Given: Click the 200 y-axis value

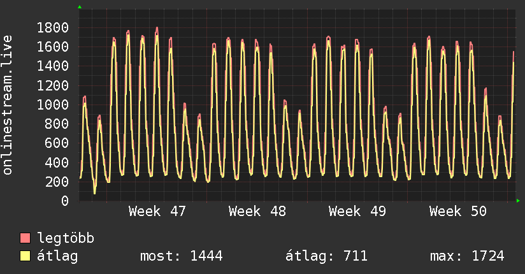Looking at the screenshot, I should click(x=57, y=182).
